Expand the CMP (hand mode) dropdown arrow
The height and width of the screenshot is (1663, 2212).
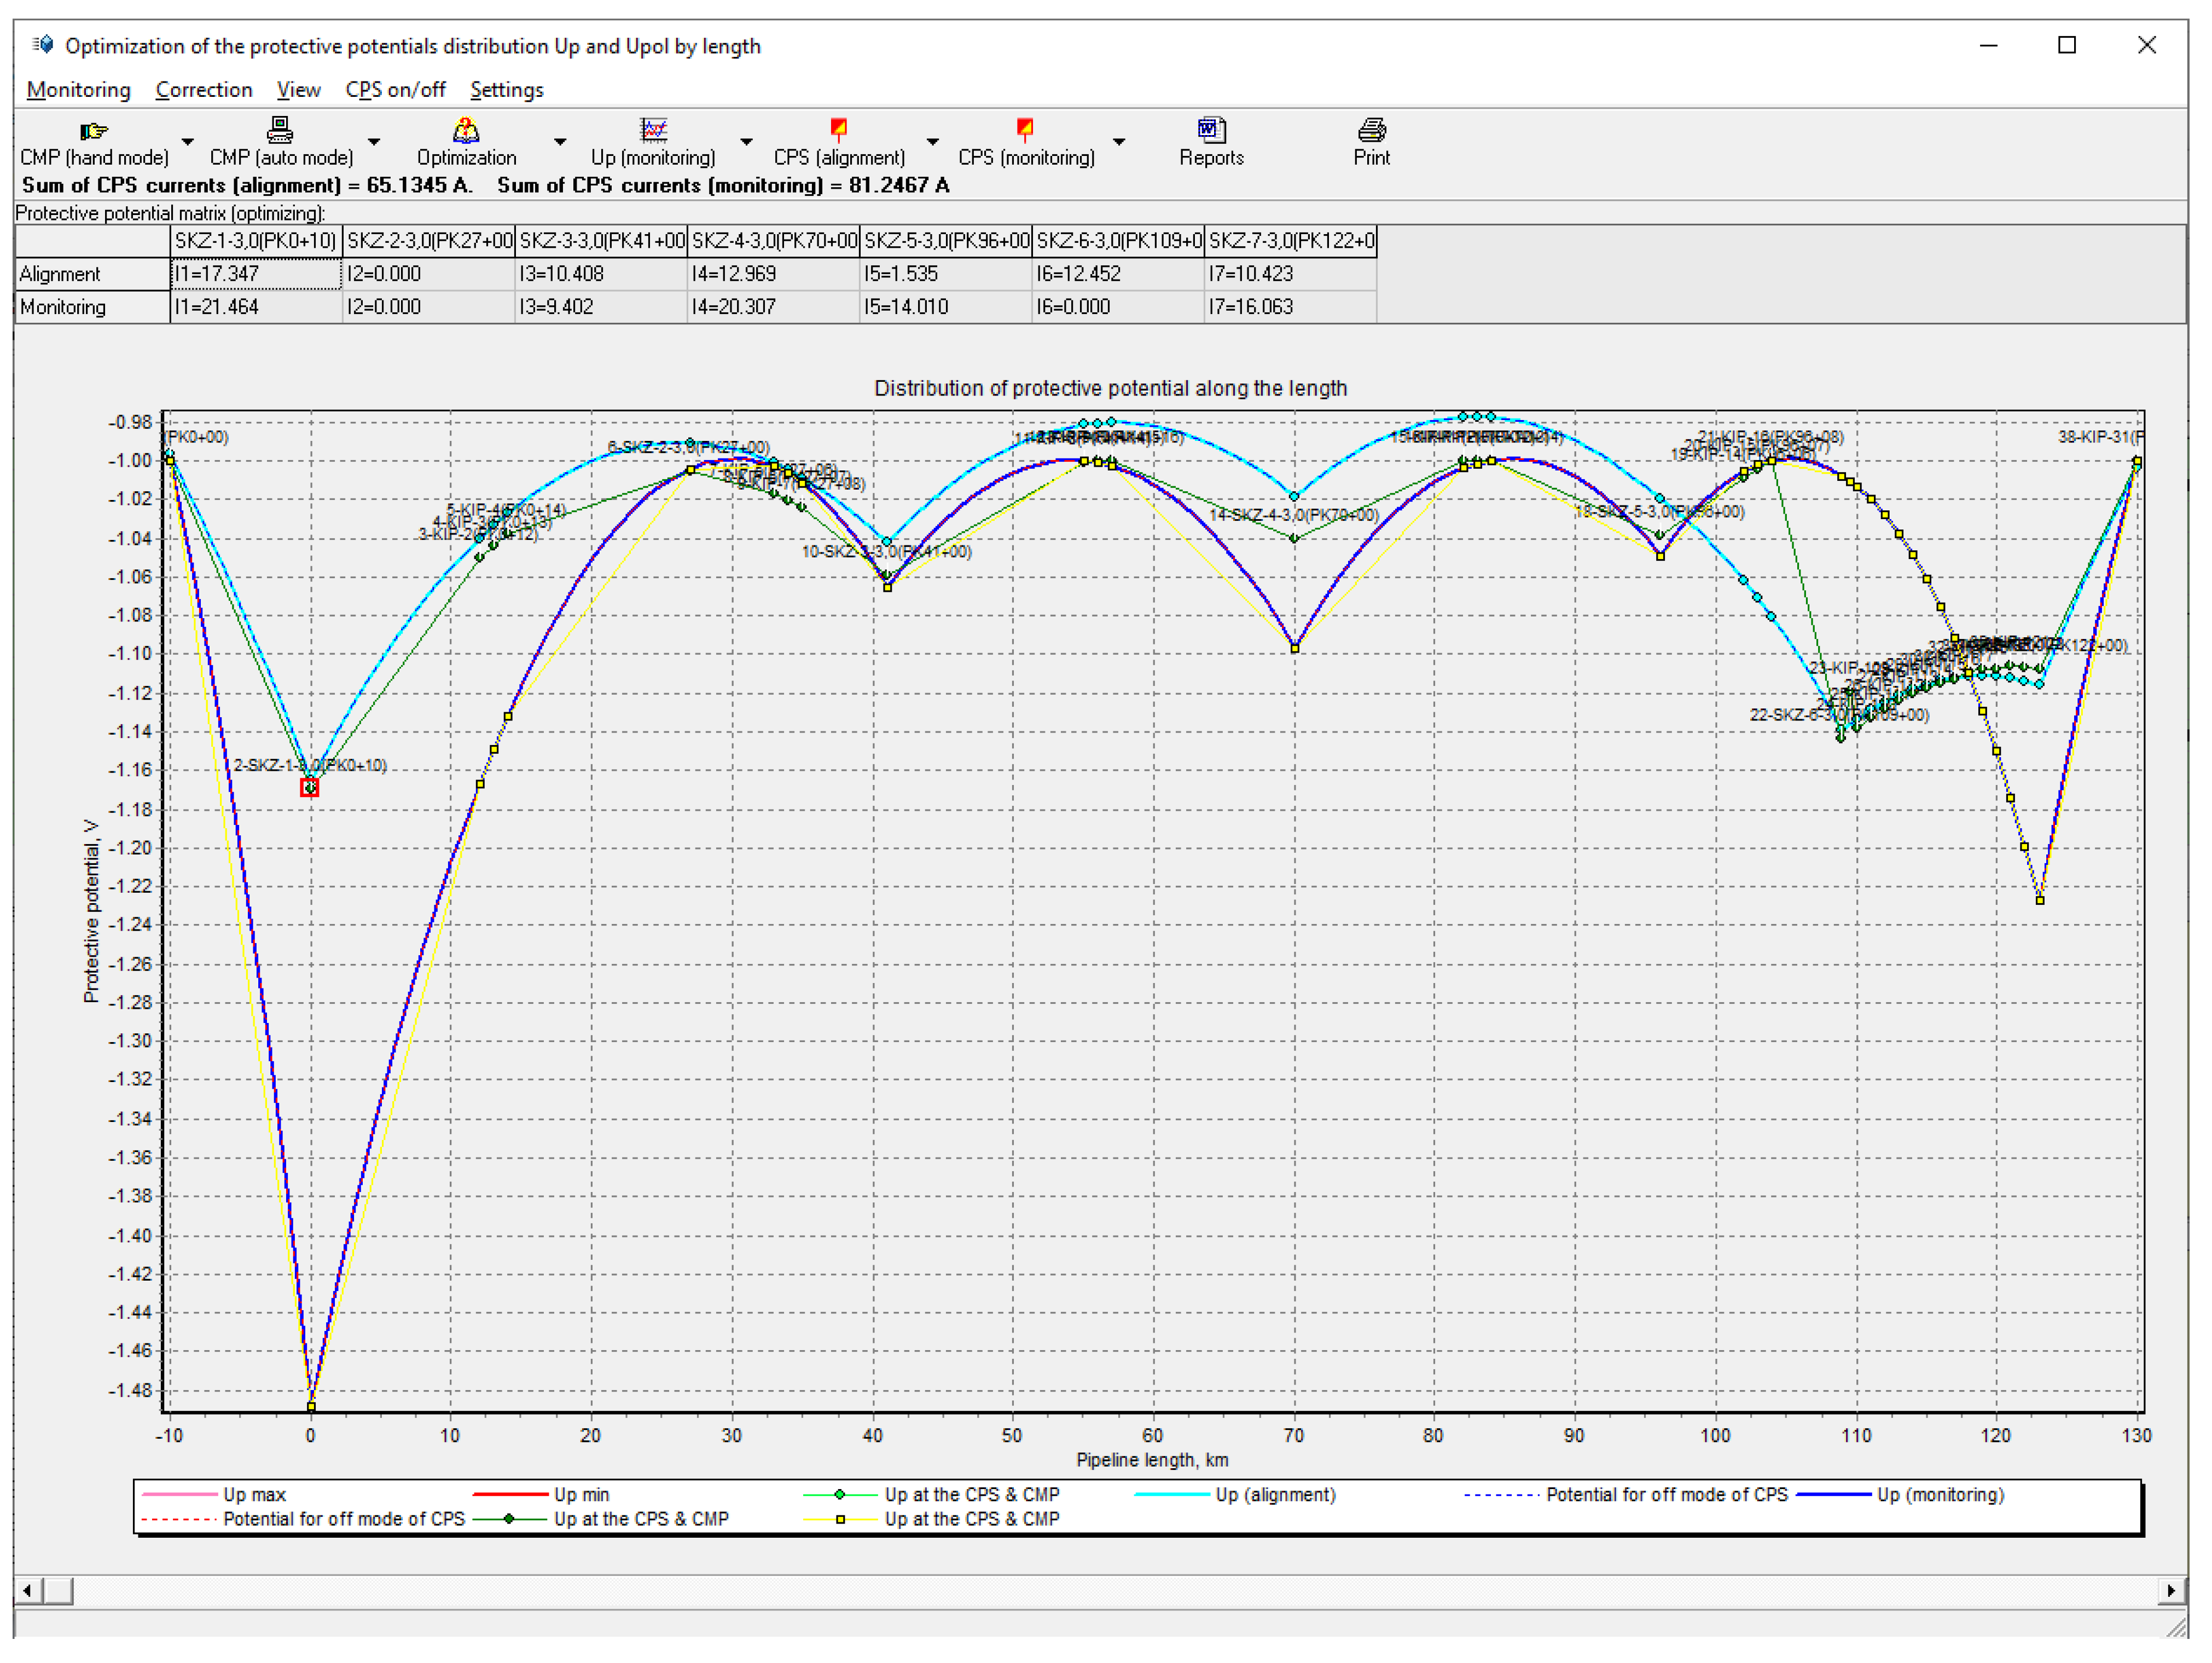click(x=187, y=142)
